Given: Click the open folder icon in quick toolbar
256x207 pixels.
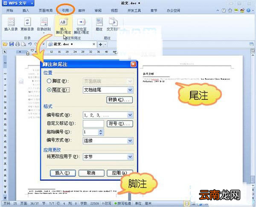Looking at the screenshot, I should pos(5,44).
